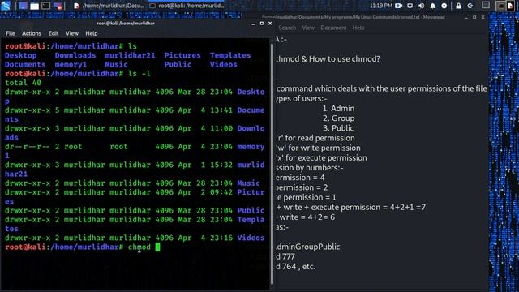Screen dimensions: 519x292
Task: Click 'murlidhar21' in the ls output
Action: 130,55
